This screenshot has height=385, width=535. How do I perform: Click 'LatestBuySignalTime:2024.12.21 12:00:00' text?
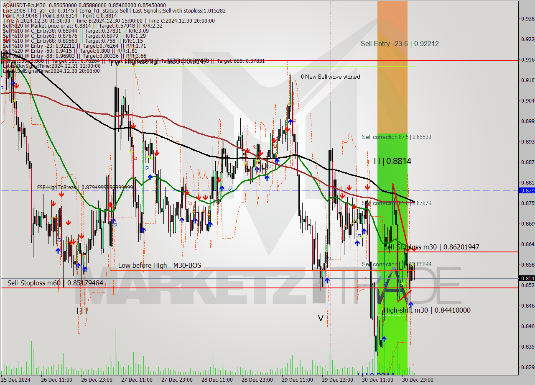tap(51, 66)
